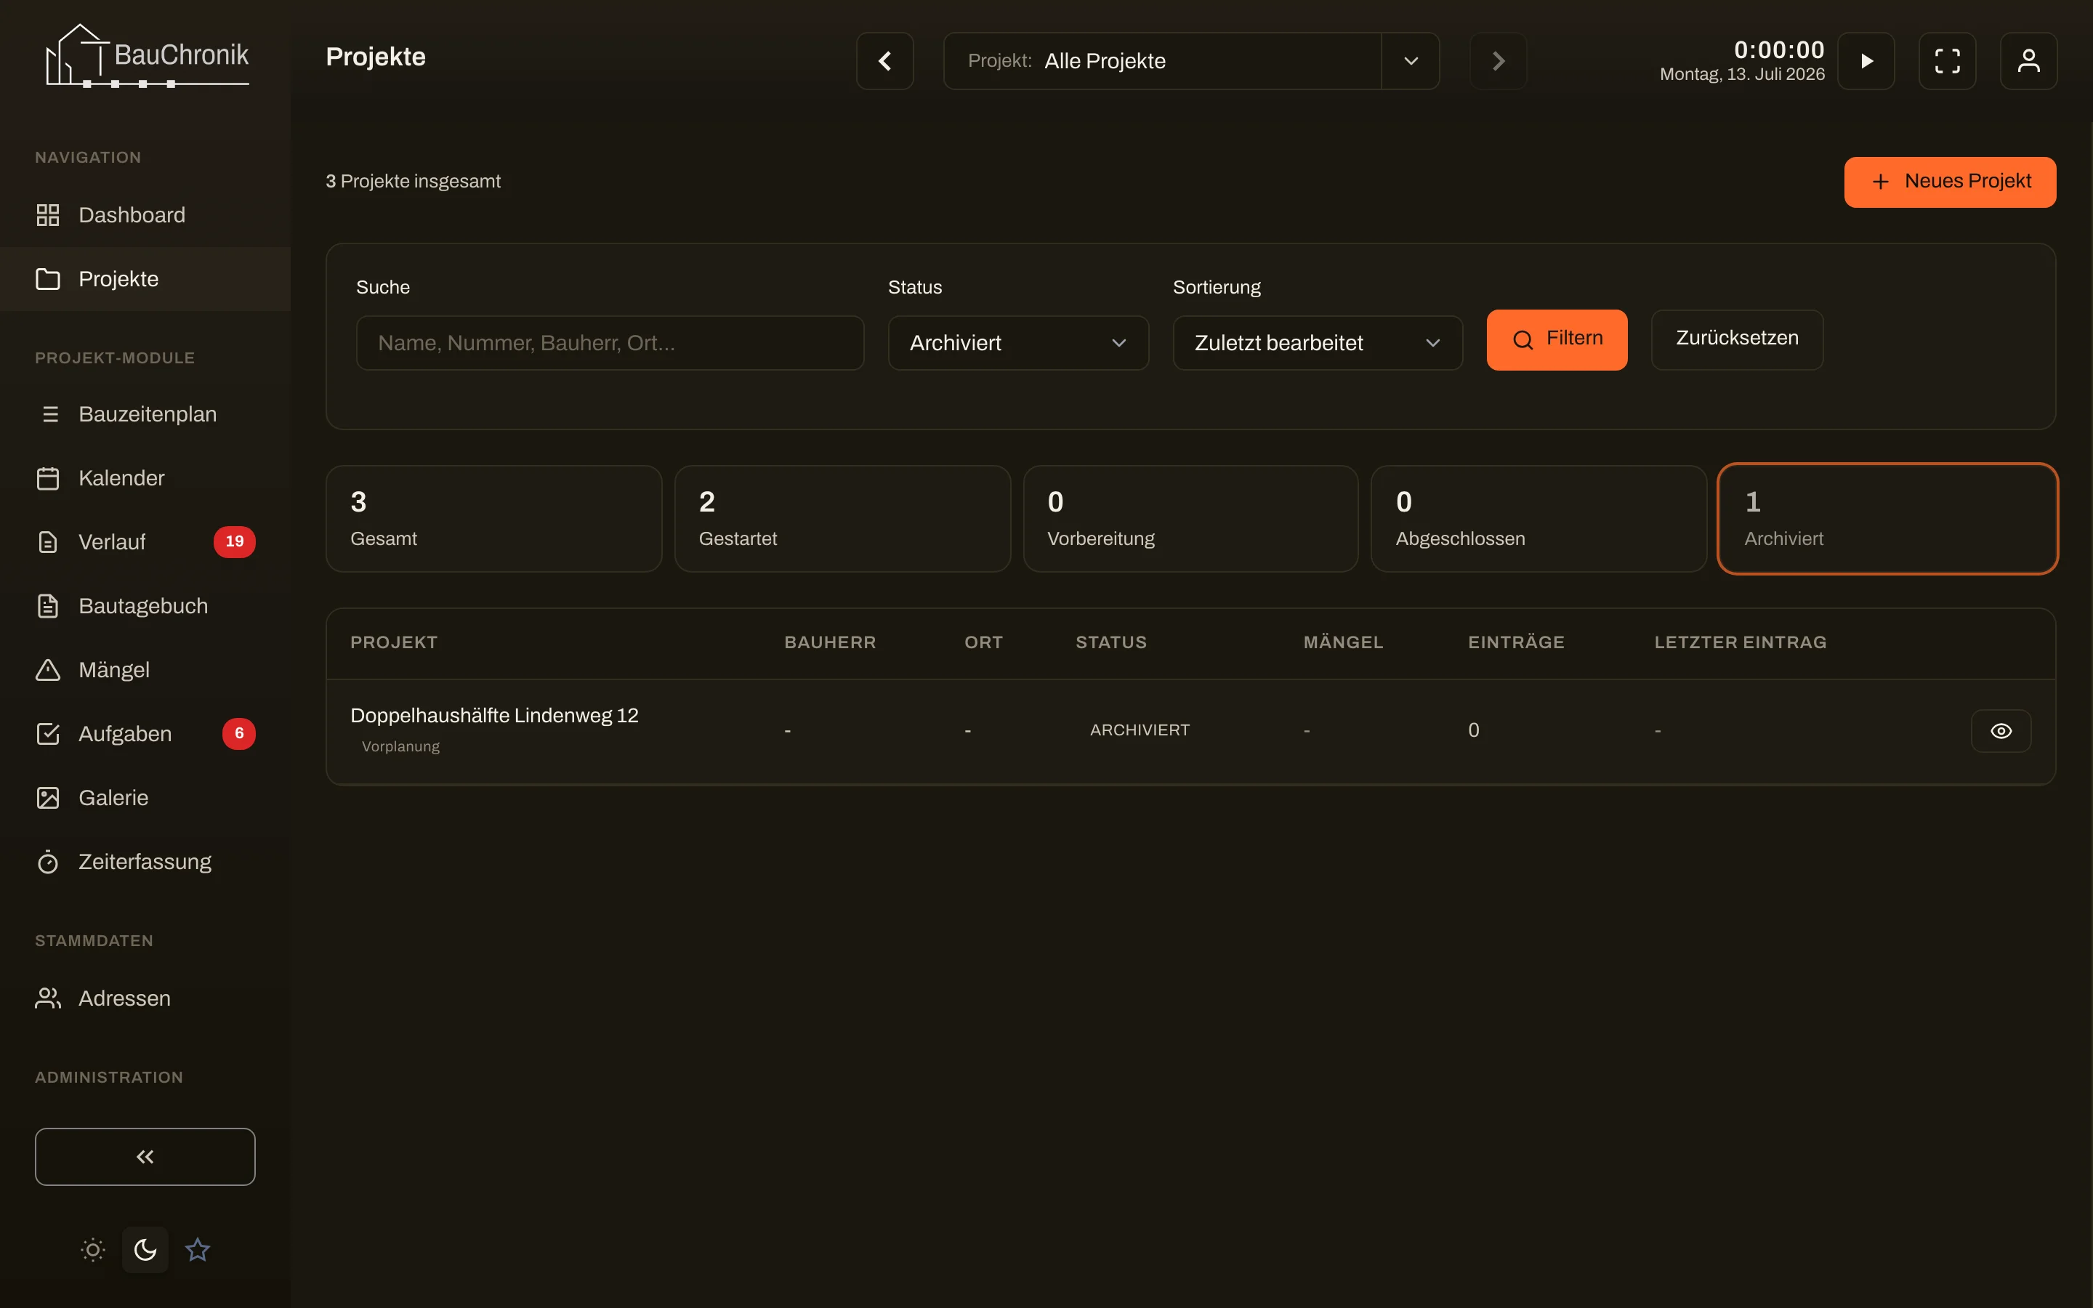Open the project selector chevron
2093x1308 pixels.
pos(1411,60)
